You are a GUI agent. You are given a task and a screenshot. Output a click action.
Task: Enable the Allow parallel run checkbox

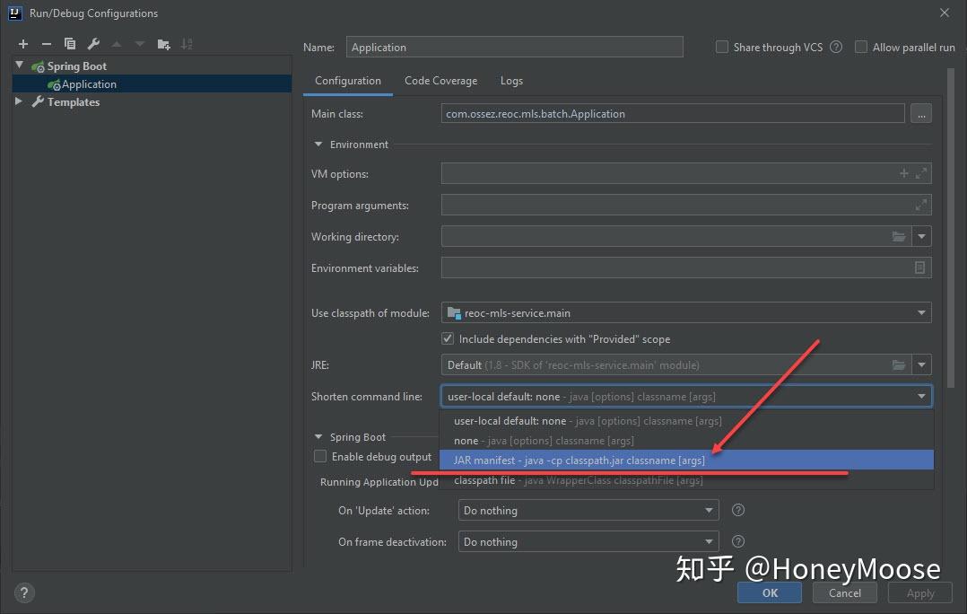coord(861,47)
